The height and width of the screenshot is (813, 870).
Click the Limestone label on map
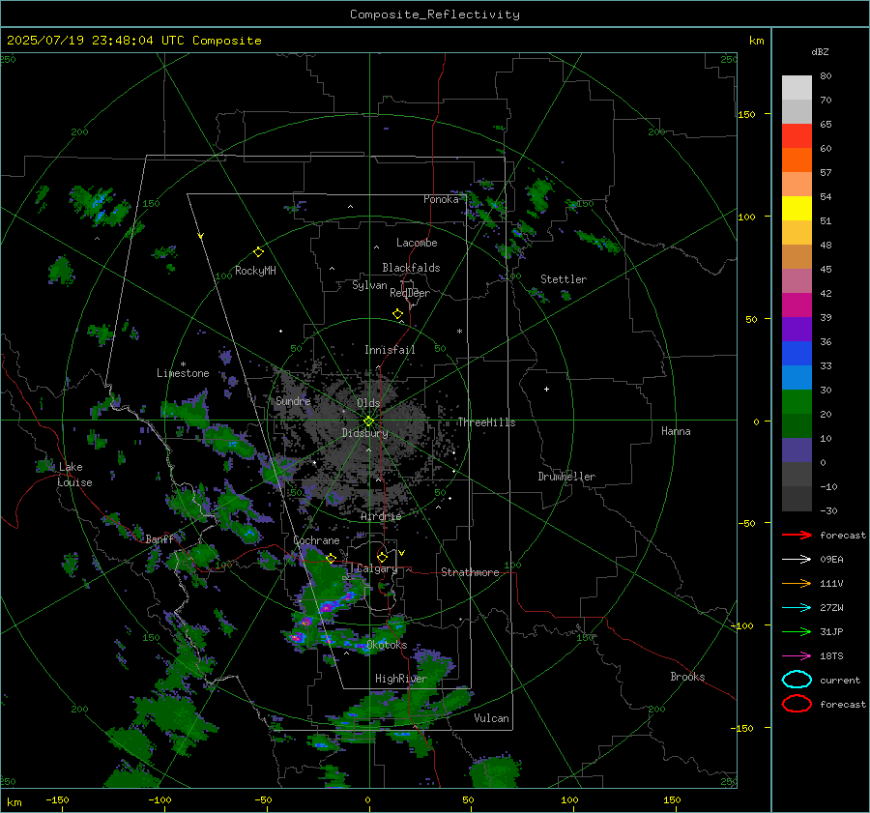point(183,373)
